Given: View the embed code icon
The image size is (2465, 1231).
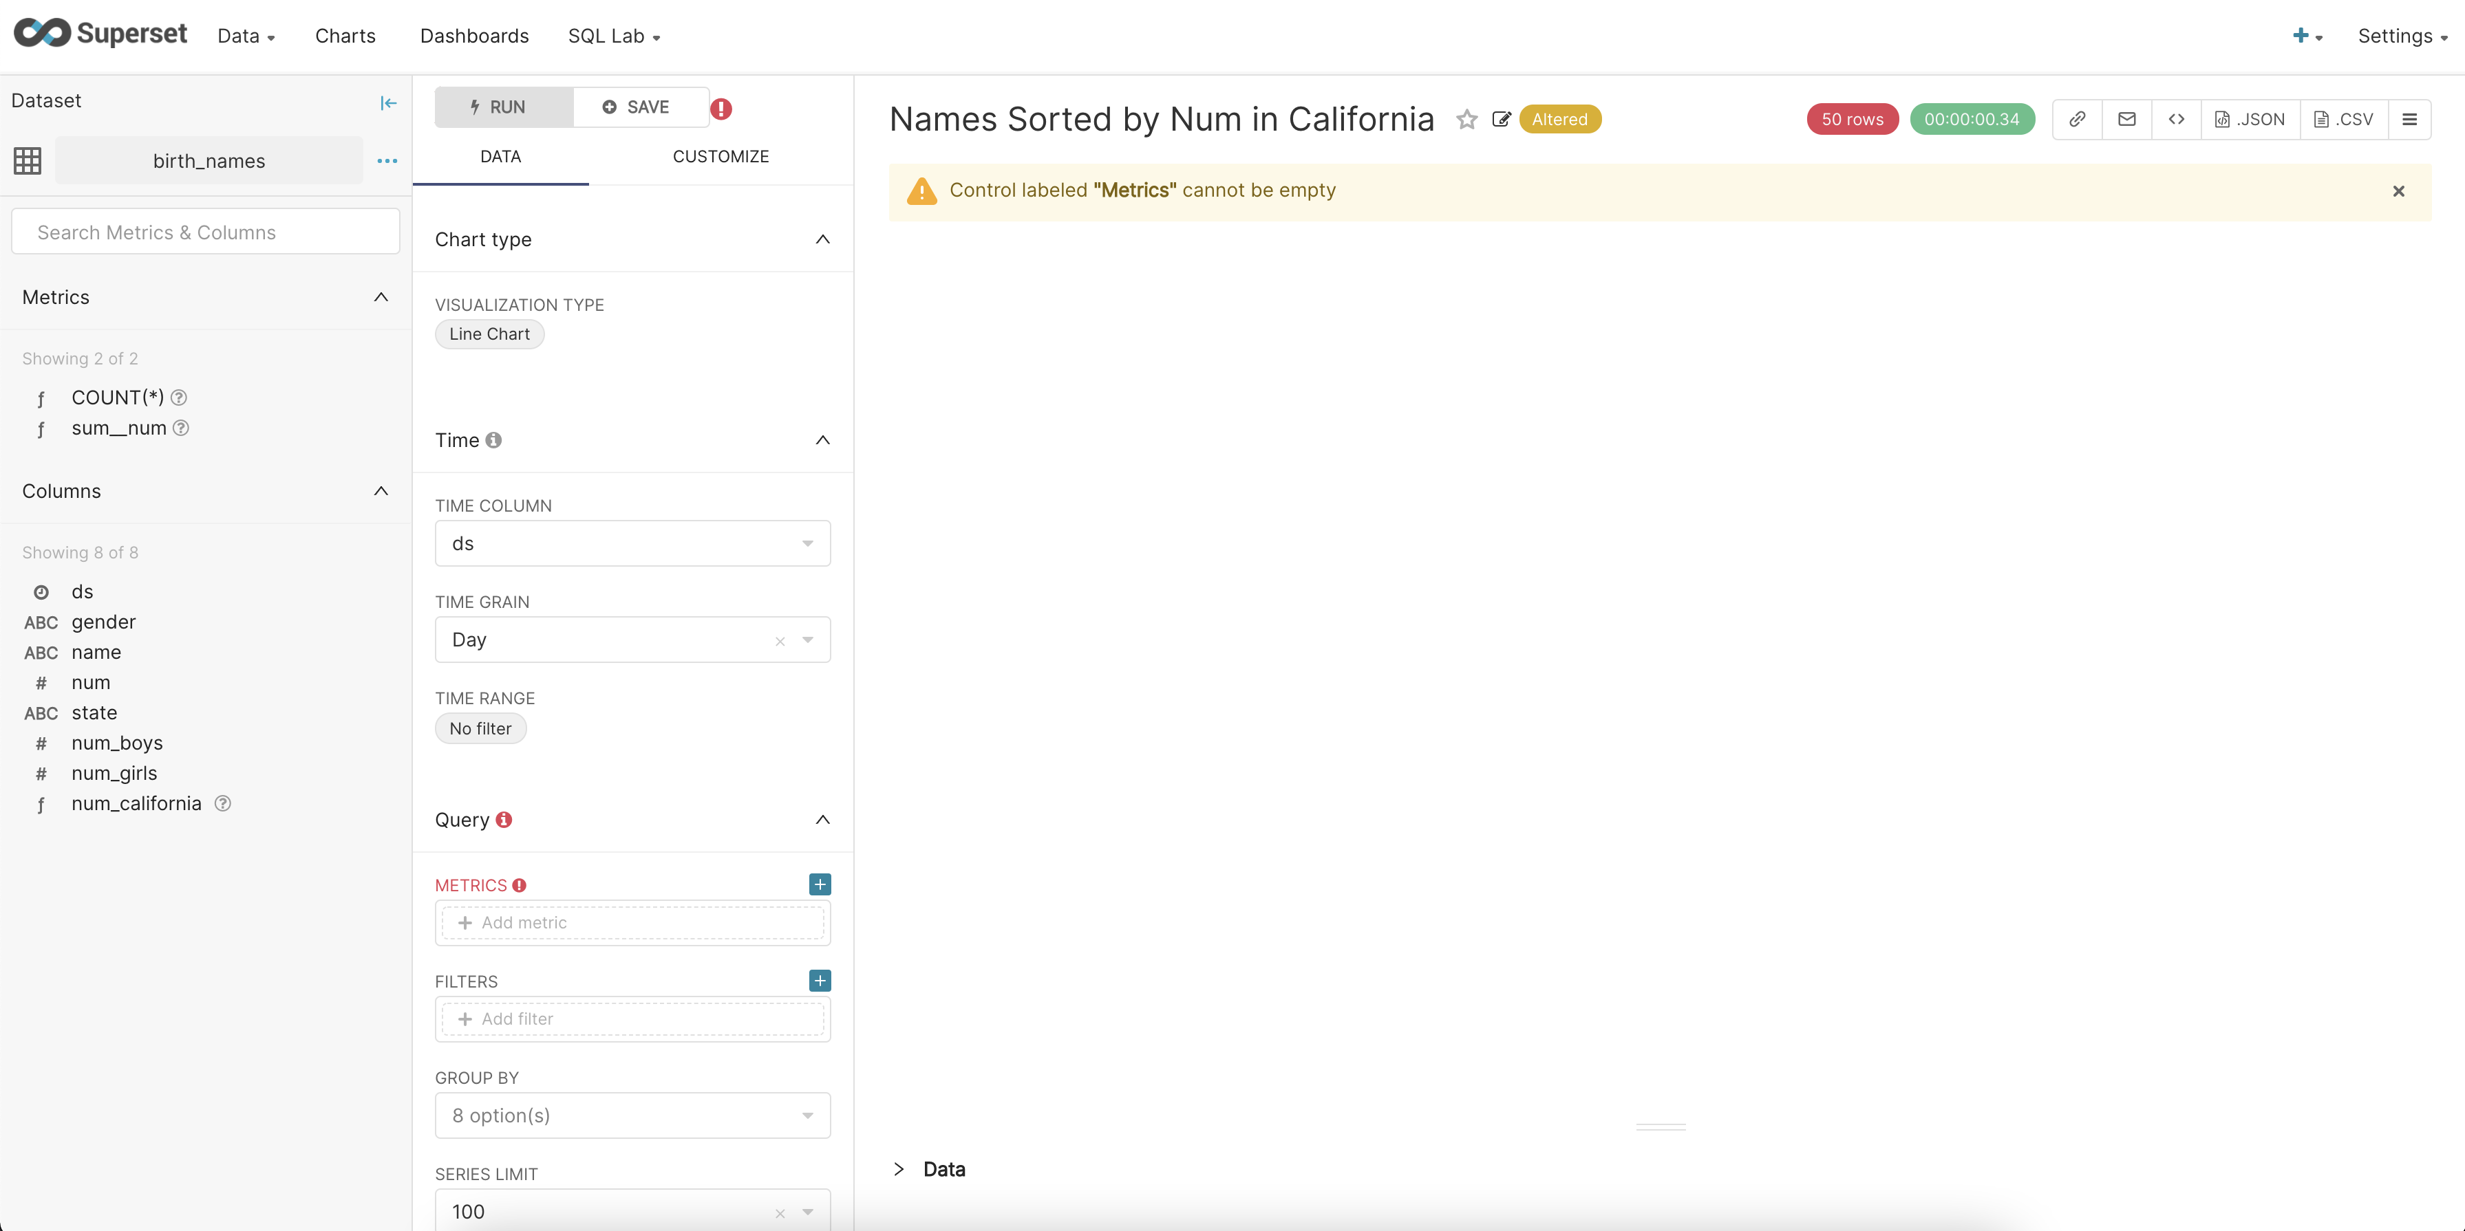Looking at the screenshot, I should (x=2177, y=118).
